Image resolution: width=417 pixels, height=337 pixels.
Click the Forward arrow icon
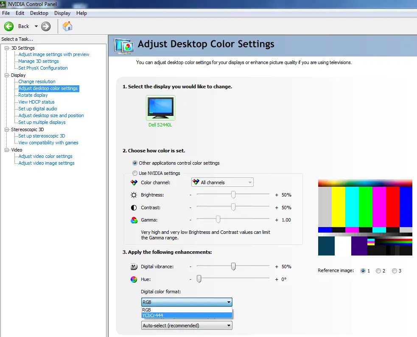click(x=46, y=26)
